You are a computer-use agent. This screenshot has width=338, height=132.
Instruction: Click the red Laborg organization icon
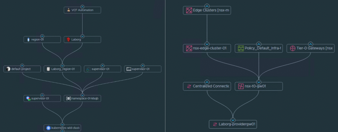pos(68,39)
